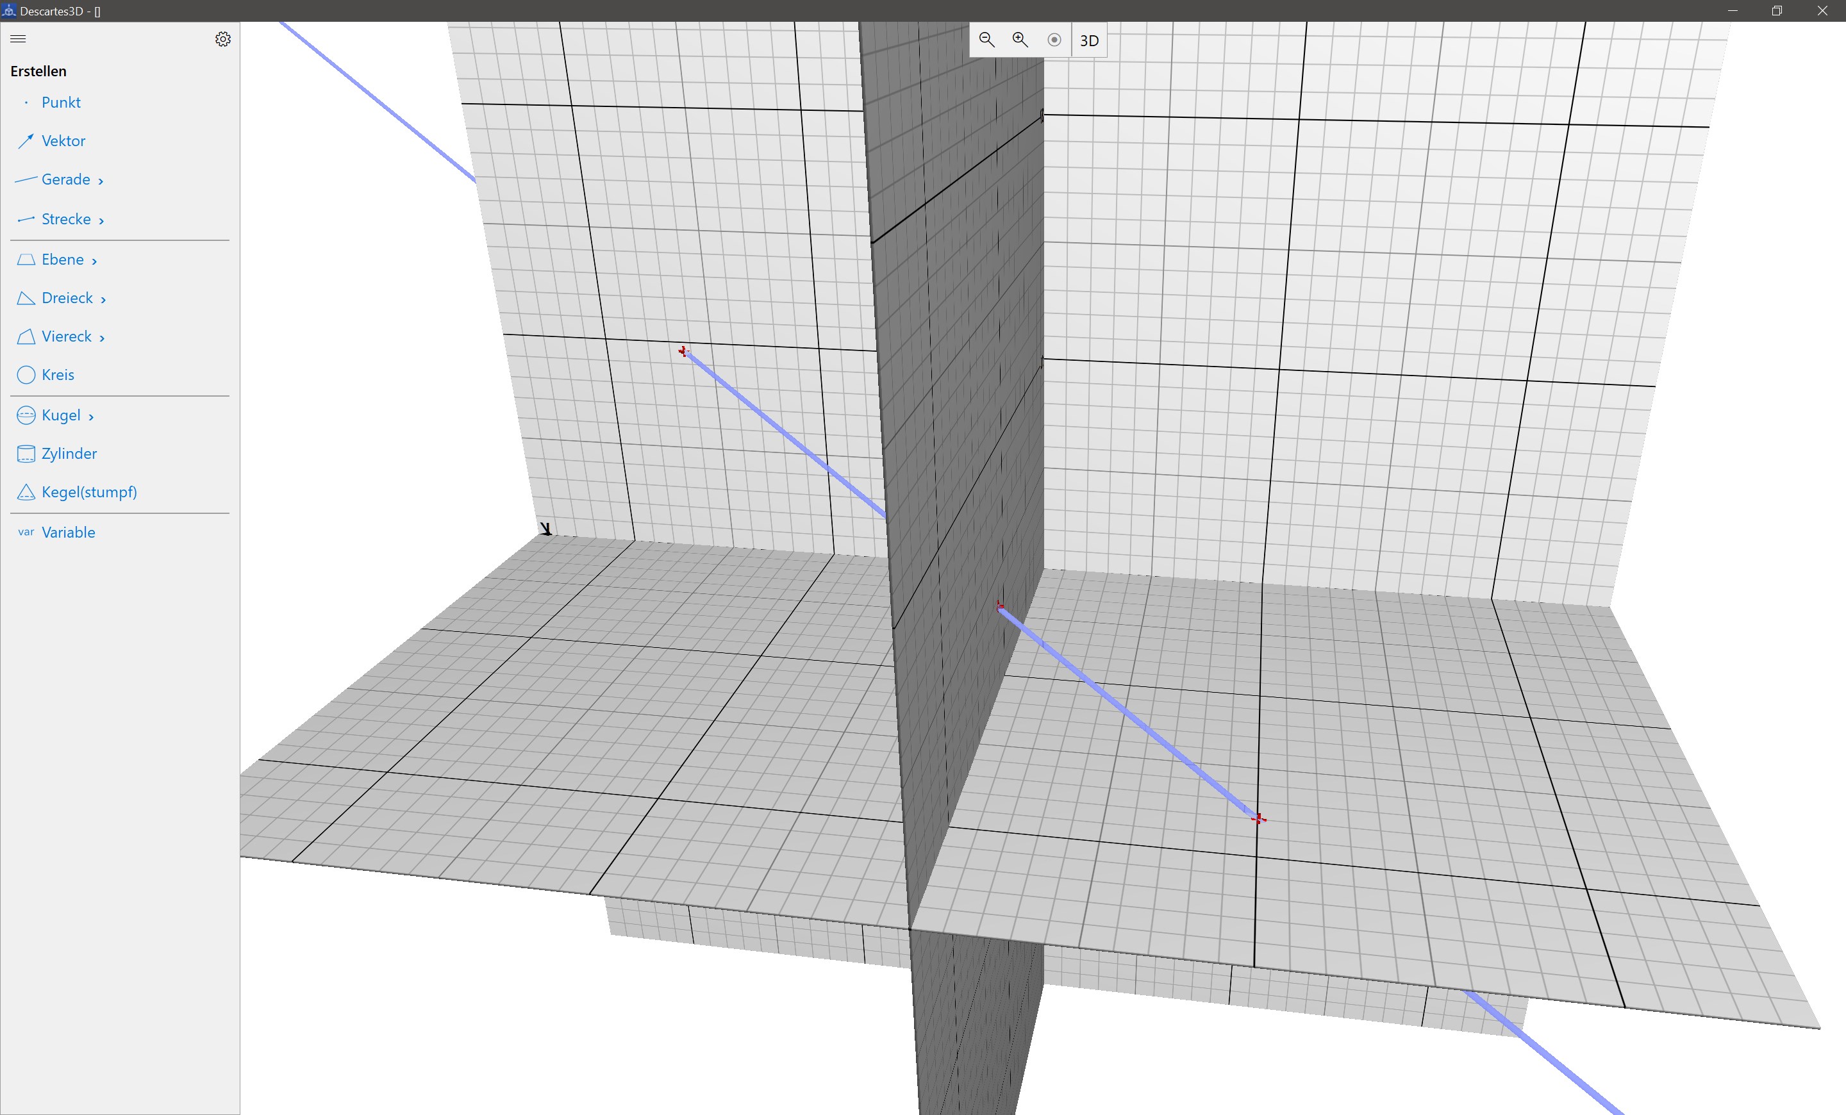Open the hamburger menu
1846x1115 pixels.
(19, 39)
